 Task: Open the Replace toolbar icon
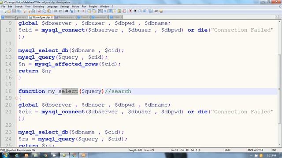point(71,11)
